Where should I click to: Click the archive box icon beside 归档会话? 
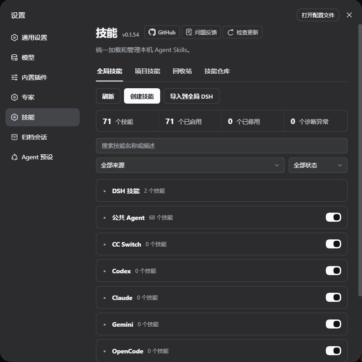pyautogui.click(x=14, y=137)
